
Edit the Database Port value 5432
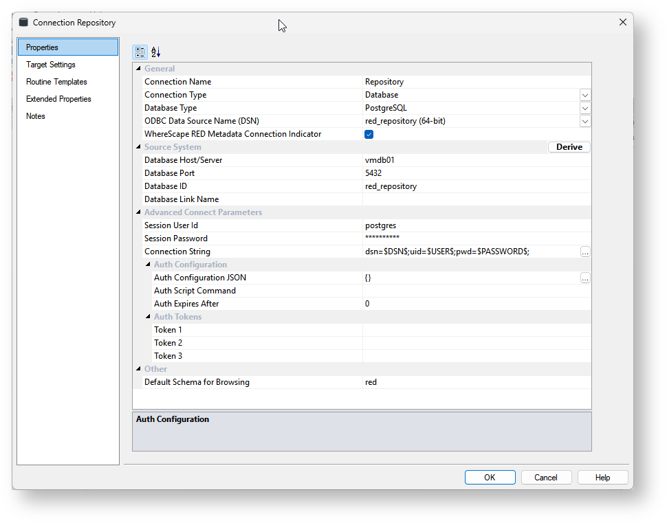pos(477,173)
